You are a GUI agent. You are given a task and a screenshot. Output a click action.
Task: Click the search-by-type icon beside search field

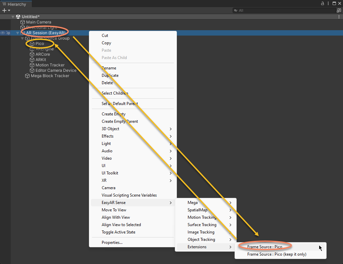point(339,10)
